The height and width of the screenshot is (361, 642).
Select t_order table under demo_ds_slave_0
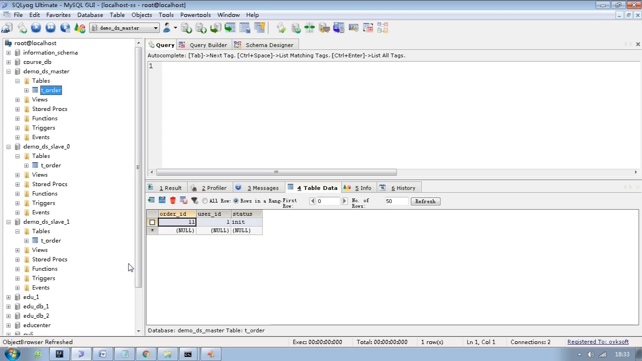51,165
